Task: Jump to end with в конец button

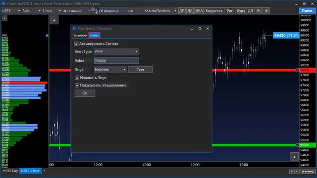Action: pos(308,172)
